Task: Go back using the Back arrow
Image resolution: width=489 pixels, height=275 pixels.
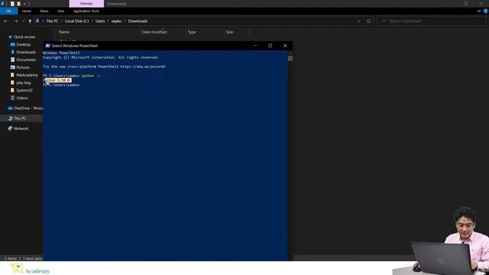Action: tap(6, 21)
